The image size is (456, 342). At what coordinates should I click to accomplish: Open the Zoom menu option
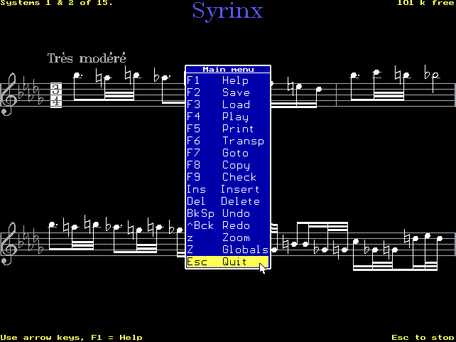click(x=227, y=237)
